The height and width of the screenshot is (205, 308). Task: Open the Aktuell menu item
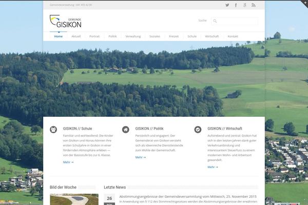click(x=76, y=36)
